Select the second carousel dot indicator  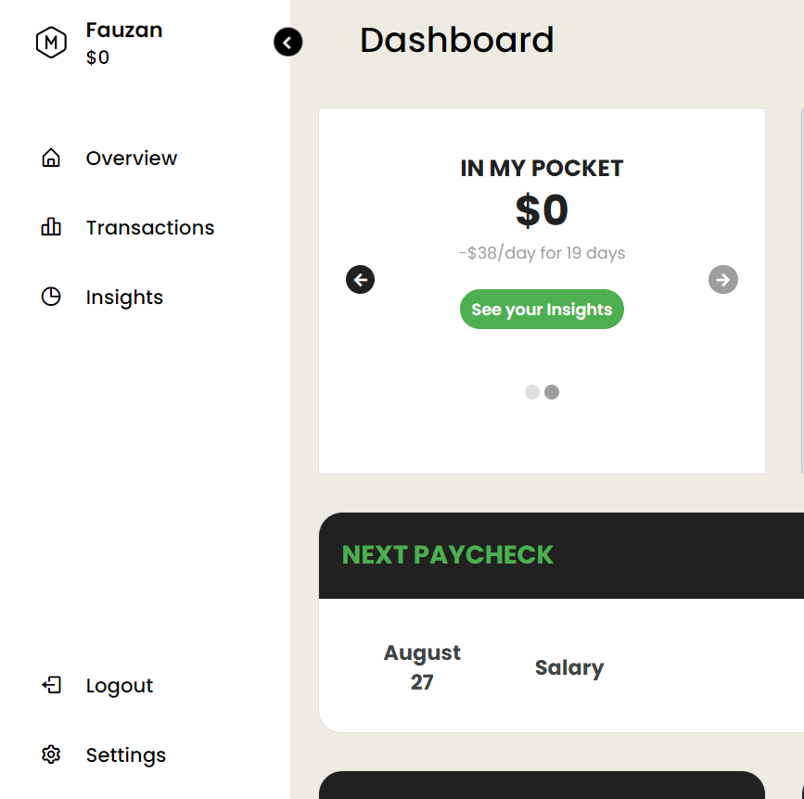click(x=552, y=392)
